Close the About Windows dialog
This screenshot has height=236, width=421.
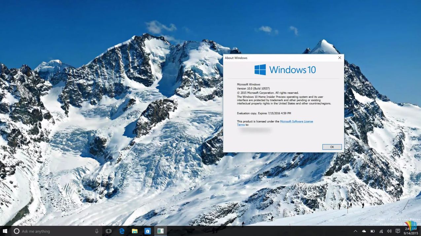(x=339, y=58)
